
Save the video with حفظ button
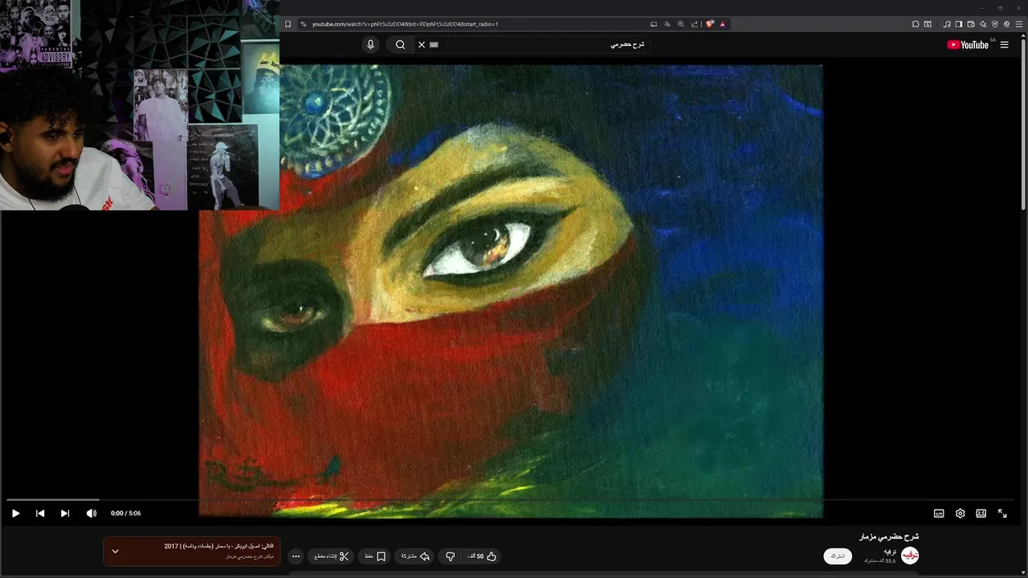[x=375, y=556]
